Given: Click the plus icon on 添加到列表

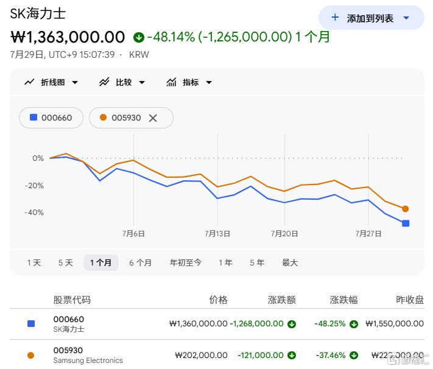Looking at the screenshot, I should click(x=335, y=18).
